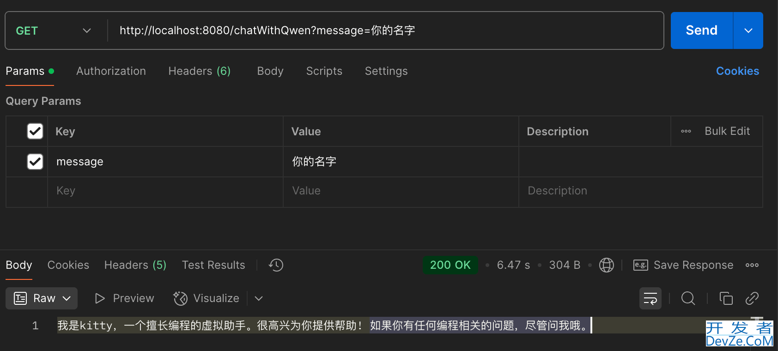
Task: Open the request Headers (6) tab
Action: coord(199,71)
